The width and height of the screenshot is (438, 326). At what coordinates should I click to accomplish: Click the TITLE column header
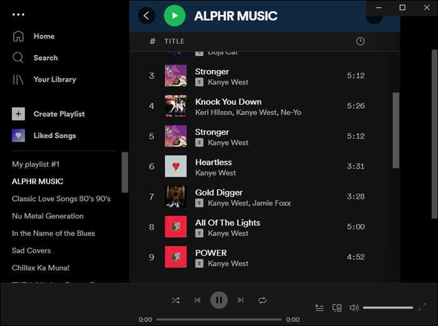click(x=175, y=41)
